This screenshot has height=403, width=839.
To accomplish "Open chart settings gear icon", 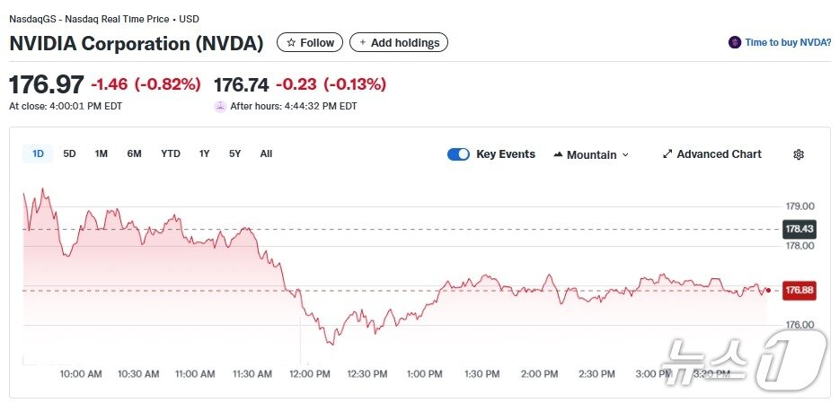I will point(799,154).
